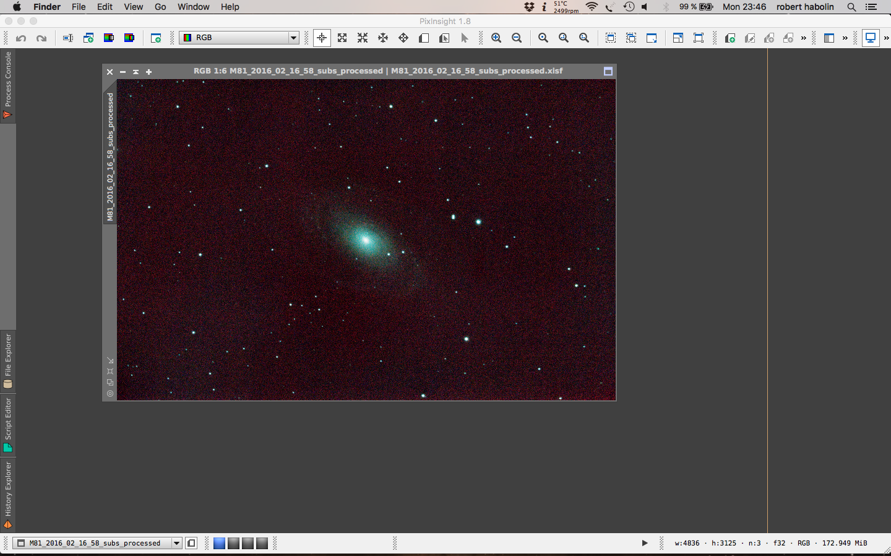Open the Script Editor side tab
The height and width of the screenshot is (556, 891).
tap(8, 425)
